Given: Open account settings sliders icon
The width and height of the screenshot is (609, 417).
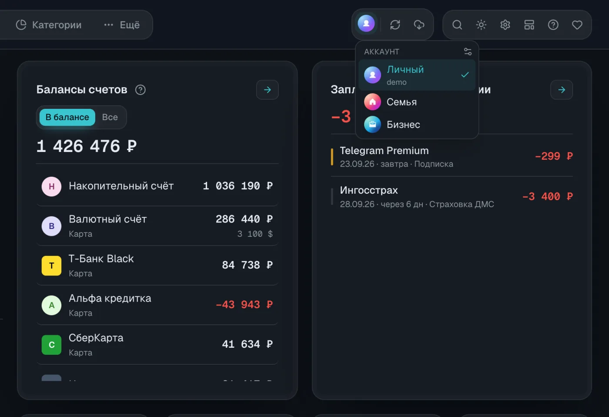Looking at the screenshot, I should click(x=468, y=51).
